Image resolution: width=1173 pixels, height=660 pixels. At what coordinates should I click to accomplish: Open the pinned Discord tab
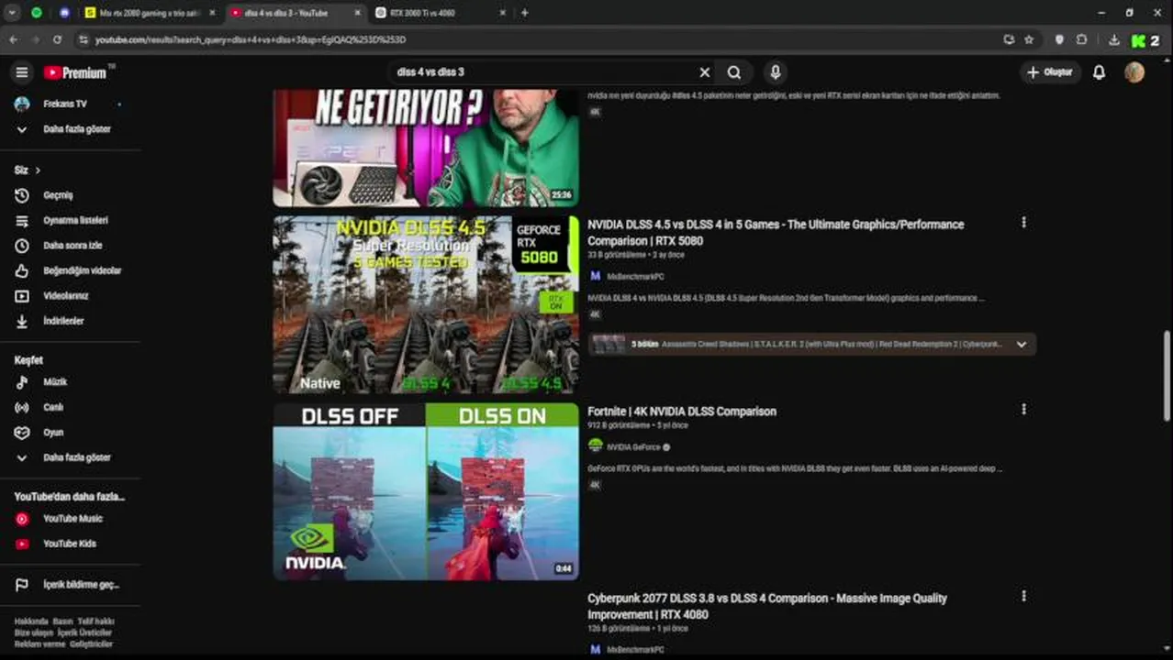pyautogui.click(x=64, y=13)
